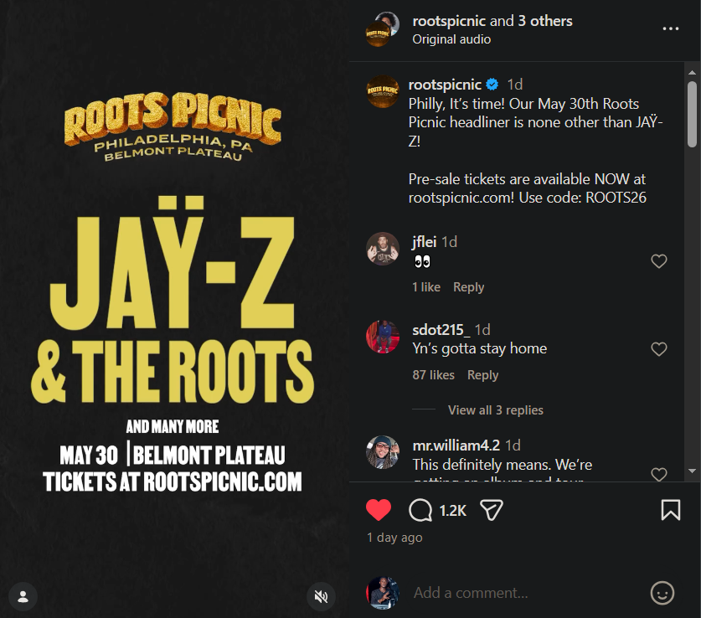Open the three-dot more options menu

pos(671,28)
